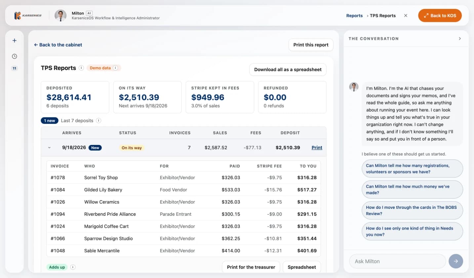The image size is (474, 278).
Task: Click the -$15.76 Stripe fee
Action: pos(273,190)
